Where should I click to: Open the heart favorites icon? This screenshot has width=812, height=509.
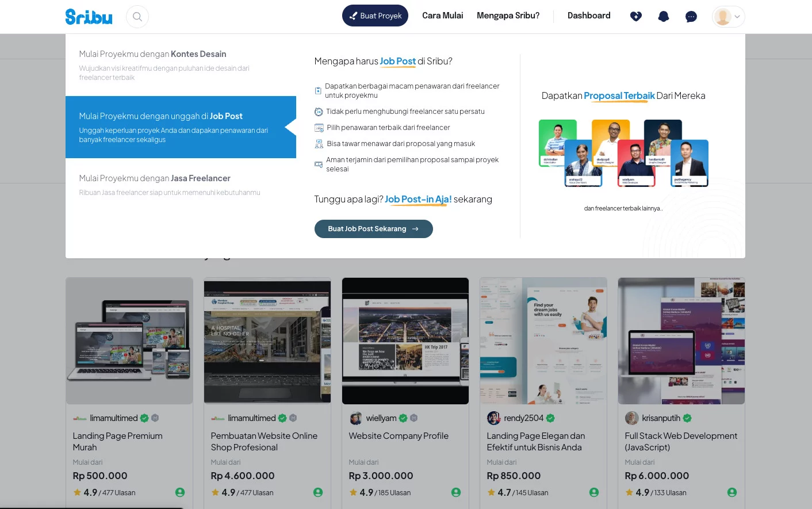pos(635,17)
